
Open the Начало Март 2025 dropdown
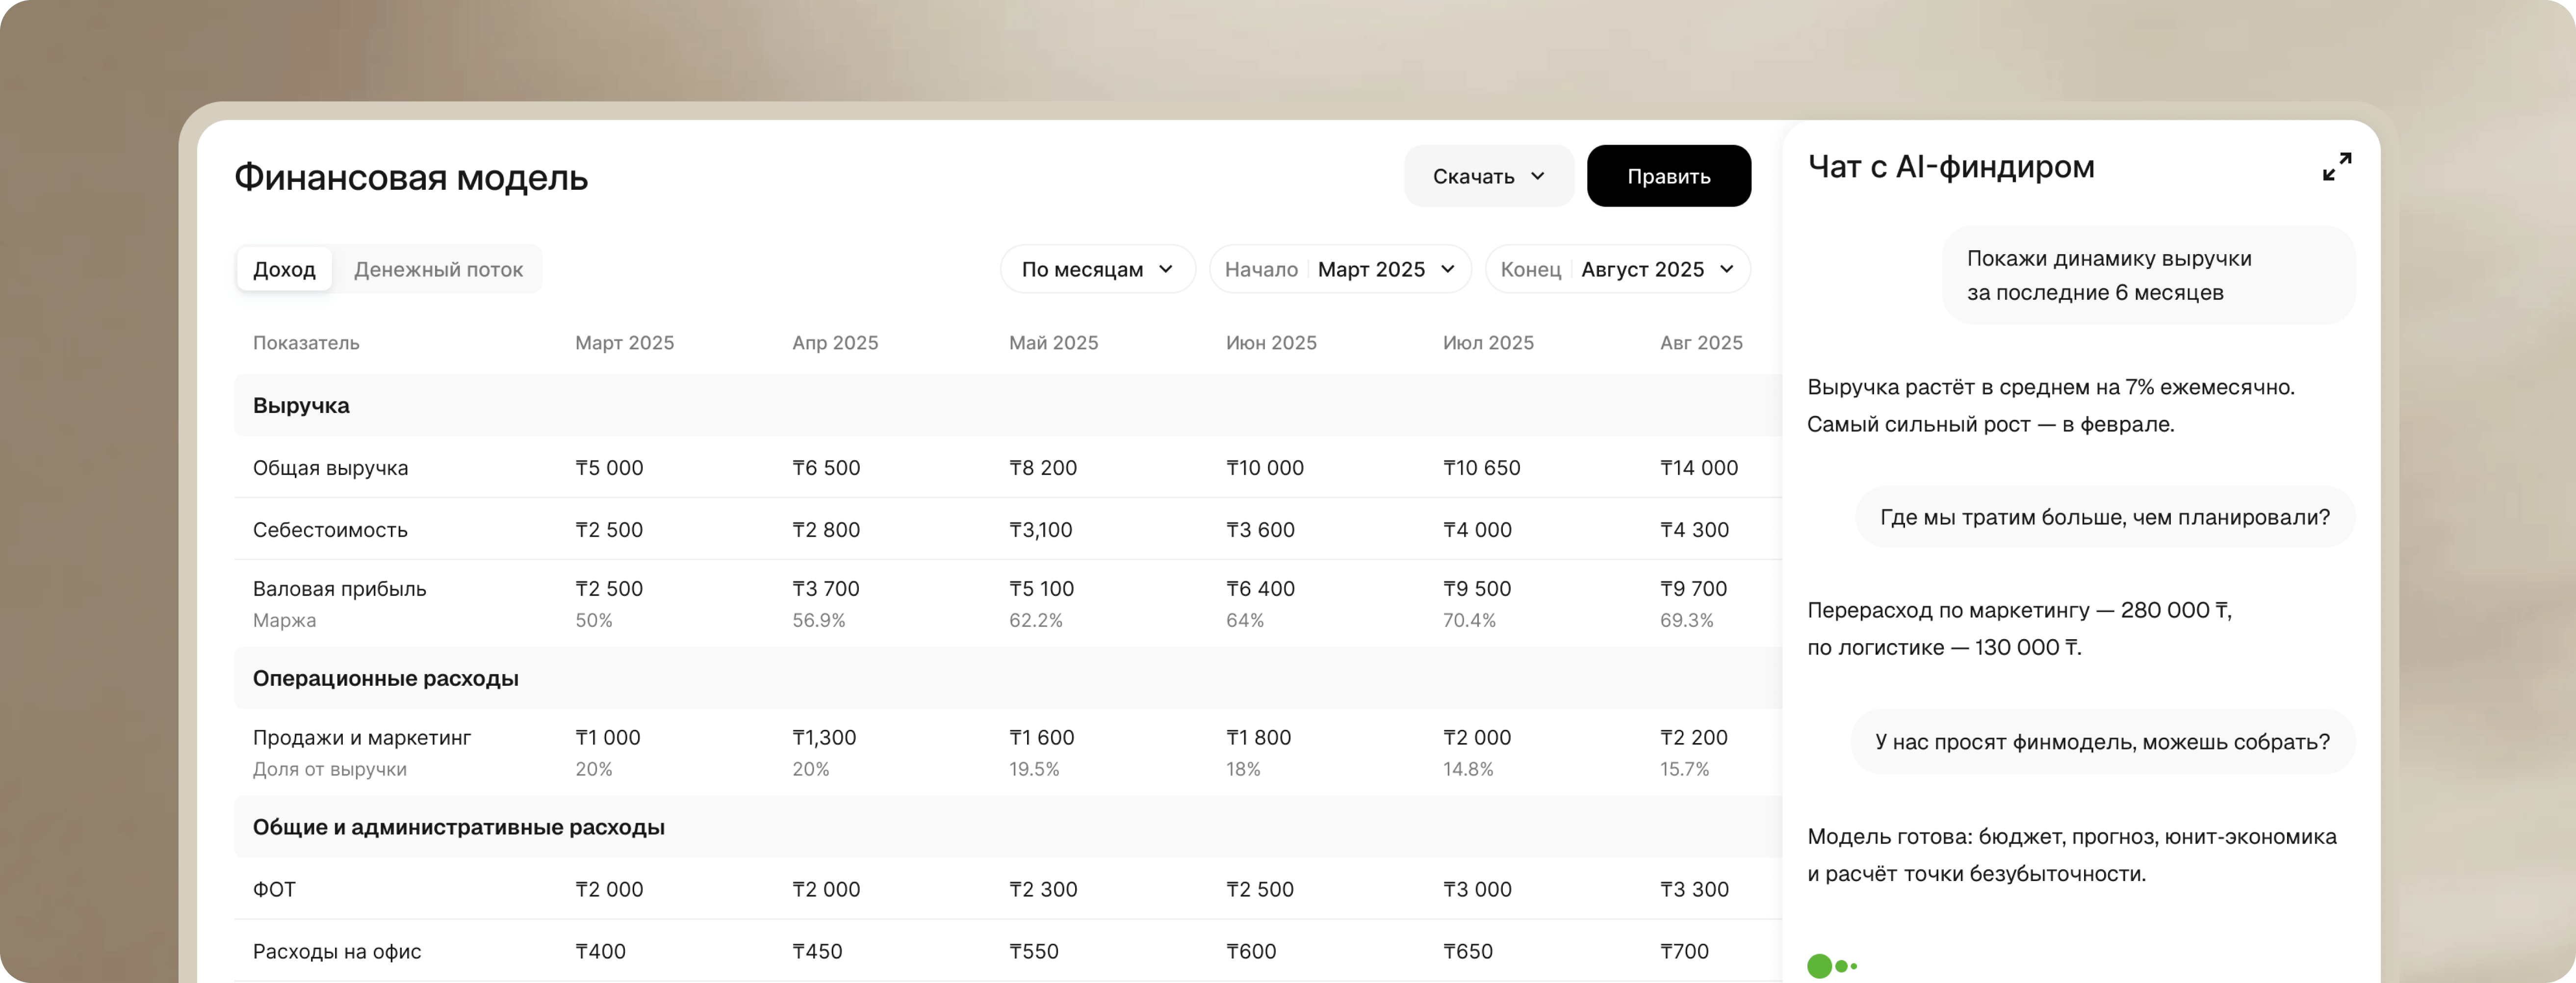pos(1340,269)
